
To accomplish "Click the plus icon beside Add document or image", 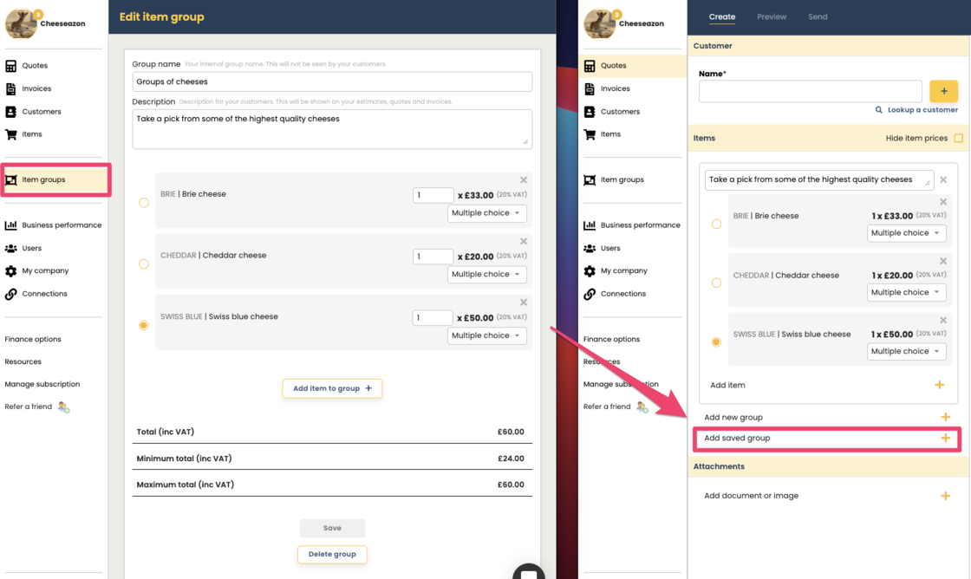I will [945, 496].
